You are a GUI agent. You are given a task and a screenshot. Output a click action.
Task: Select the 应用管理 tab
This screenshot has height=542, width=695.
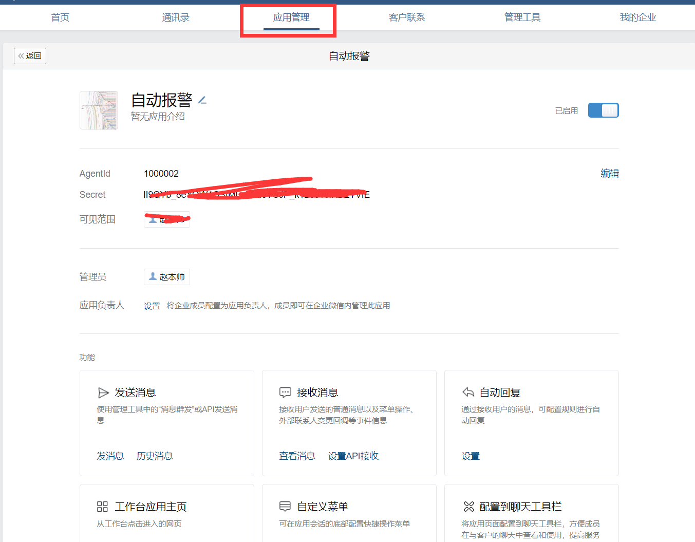291,17
